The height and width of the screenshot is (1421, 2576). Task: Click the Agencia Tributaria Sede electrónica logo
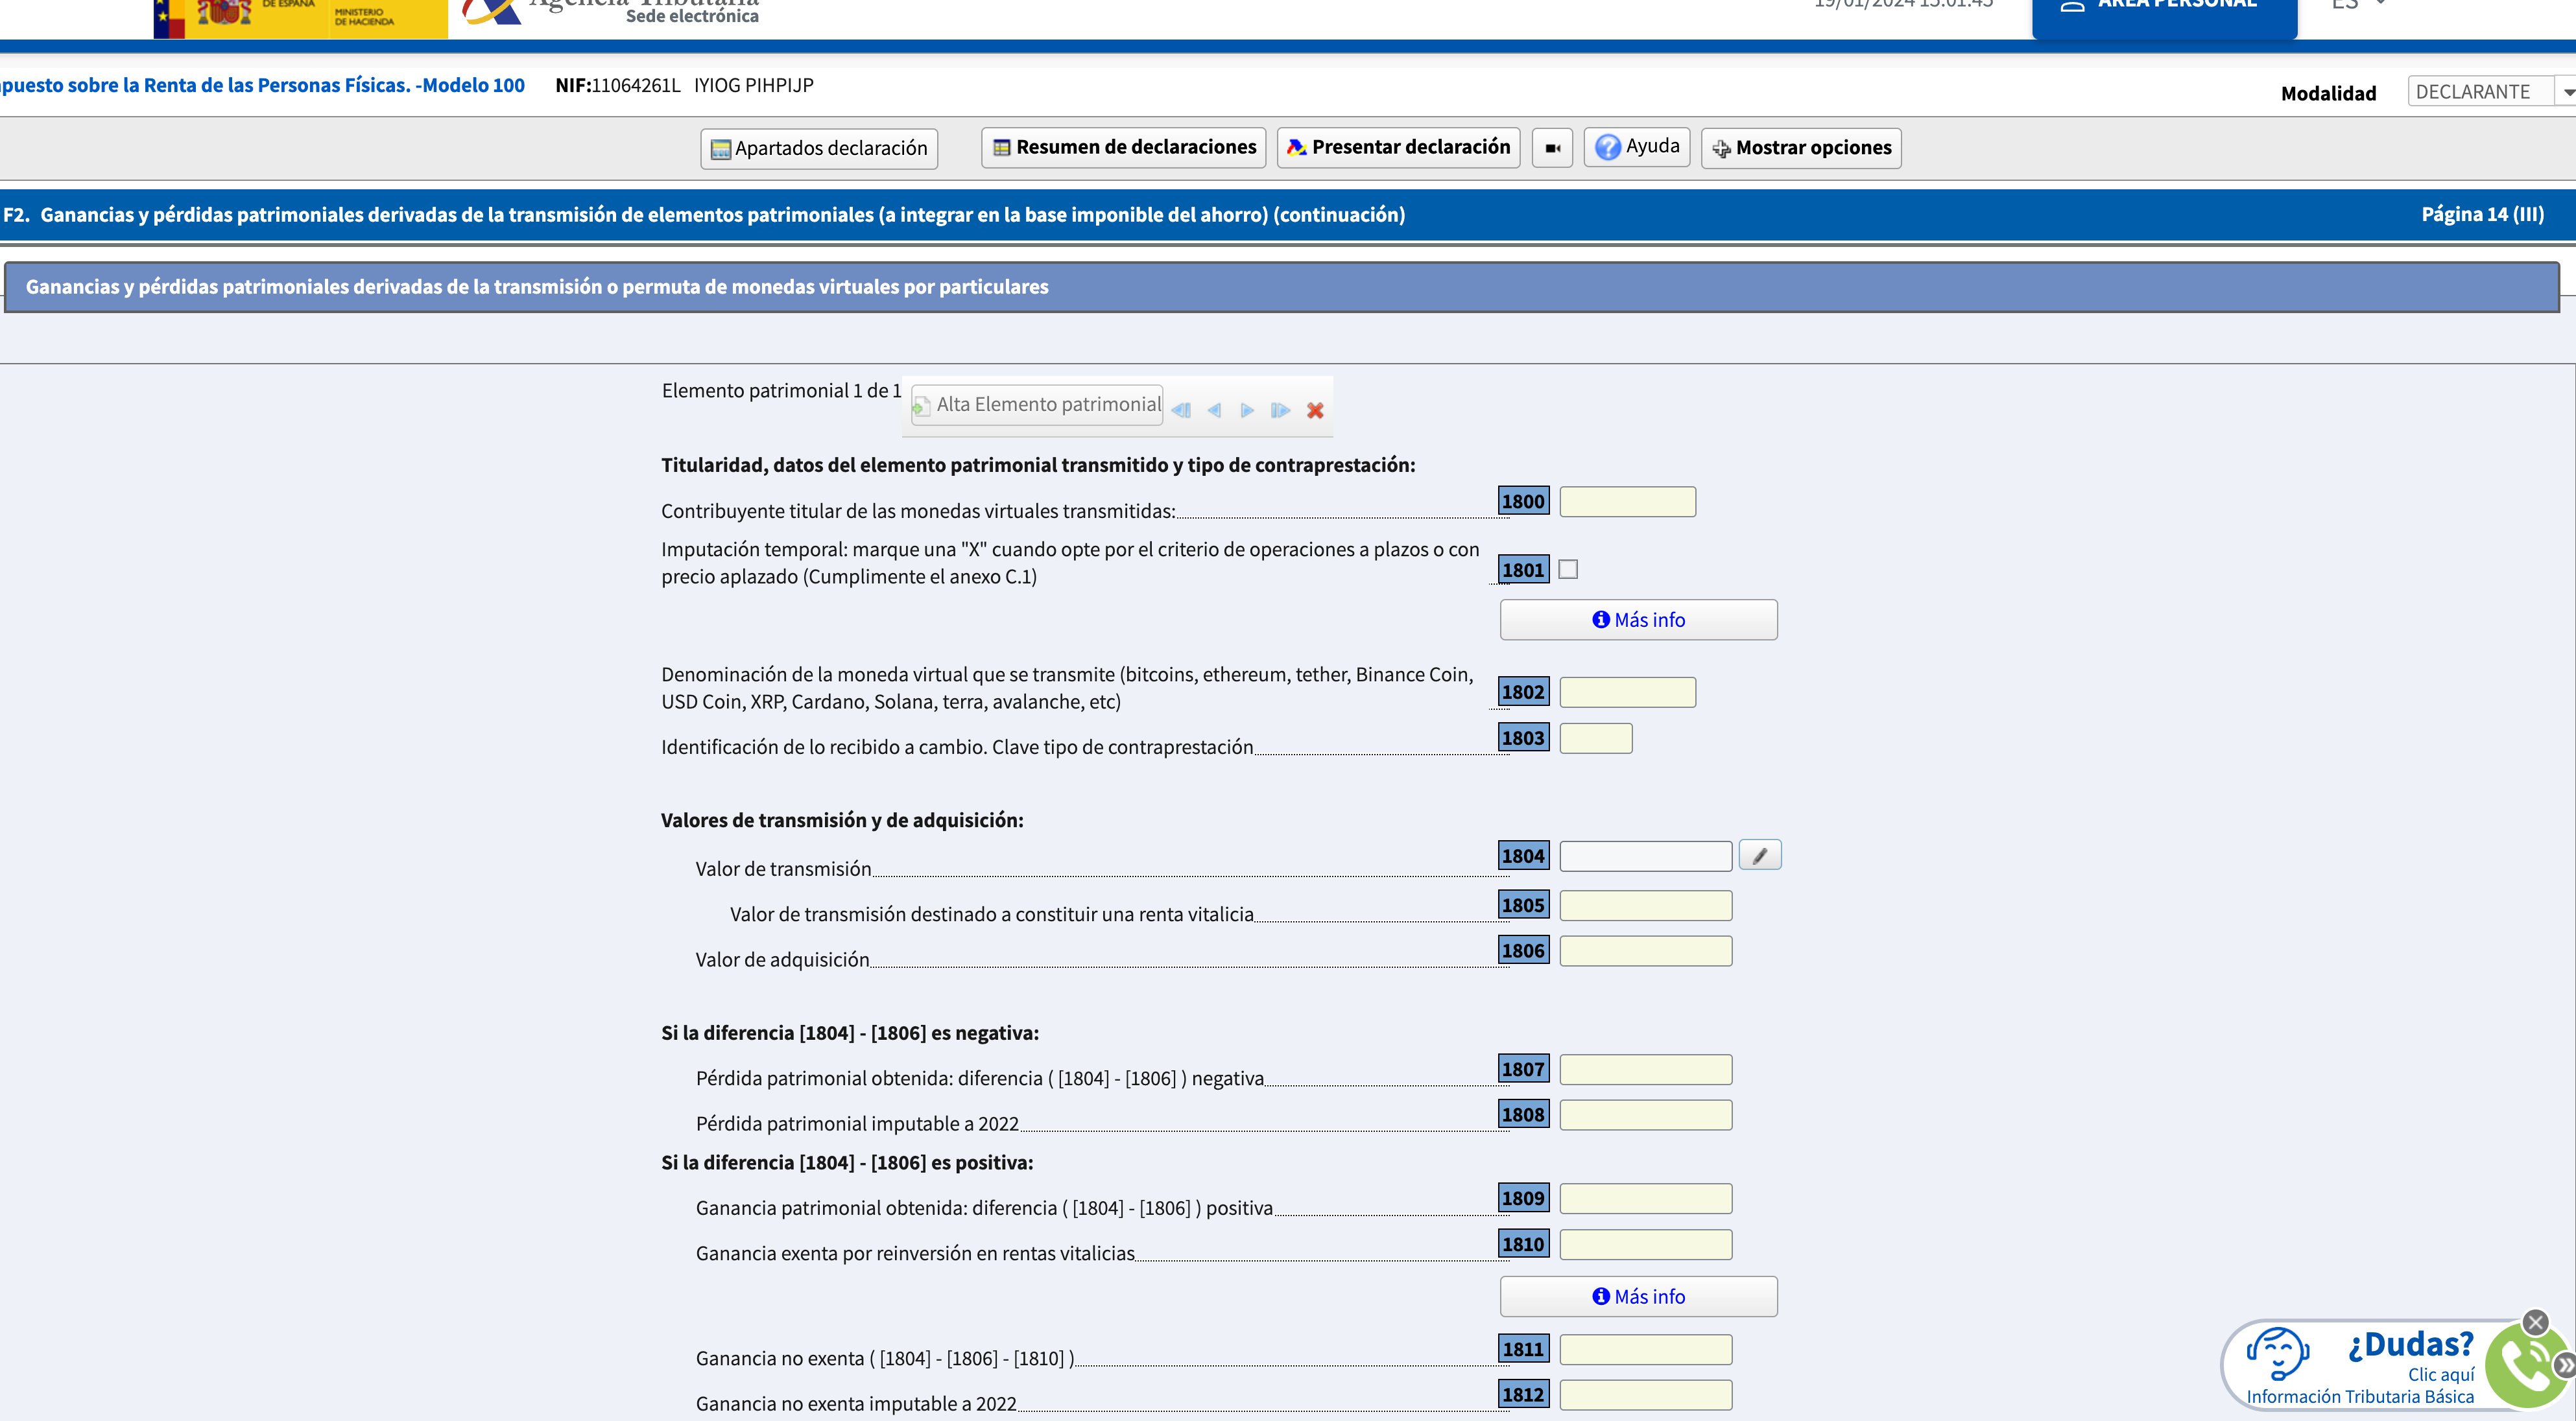(x=611, y=12)
